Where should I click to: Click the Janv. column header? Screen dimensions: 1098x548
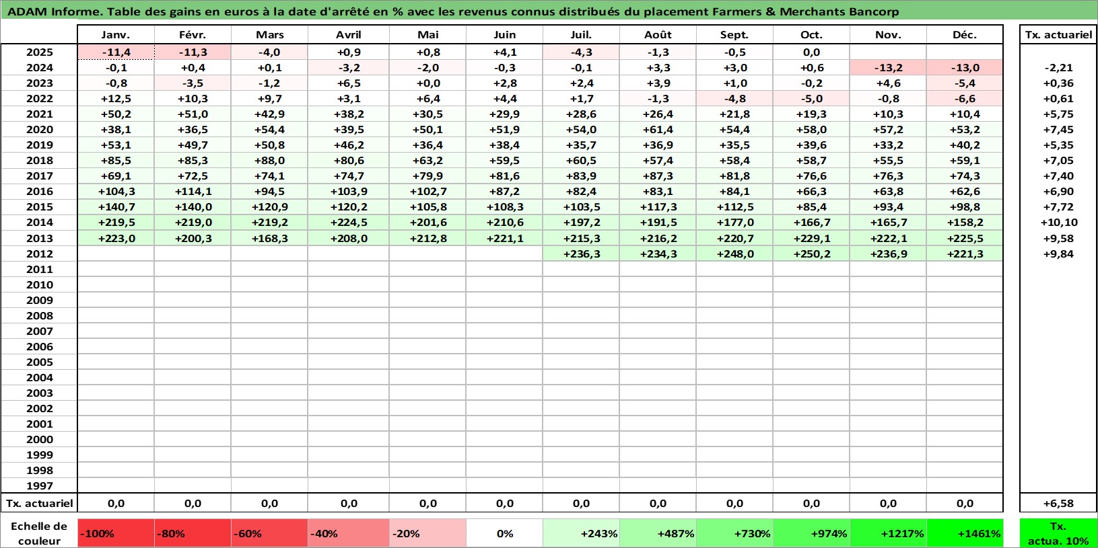116,34
